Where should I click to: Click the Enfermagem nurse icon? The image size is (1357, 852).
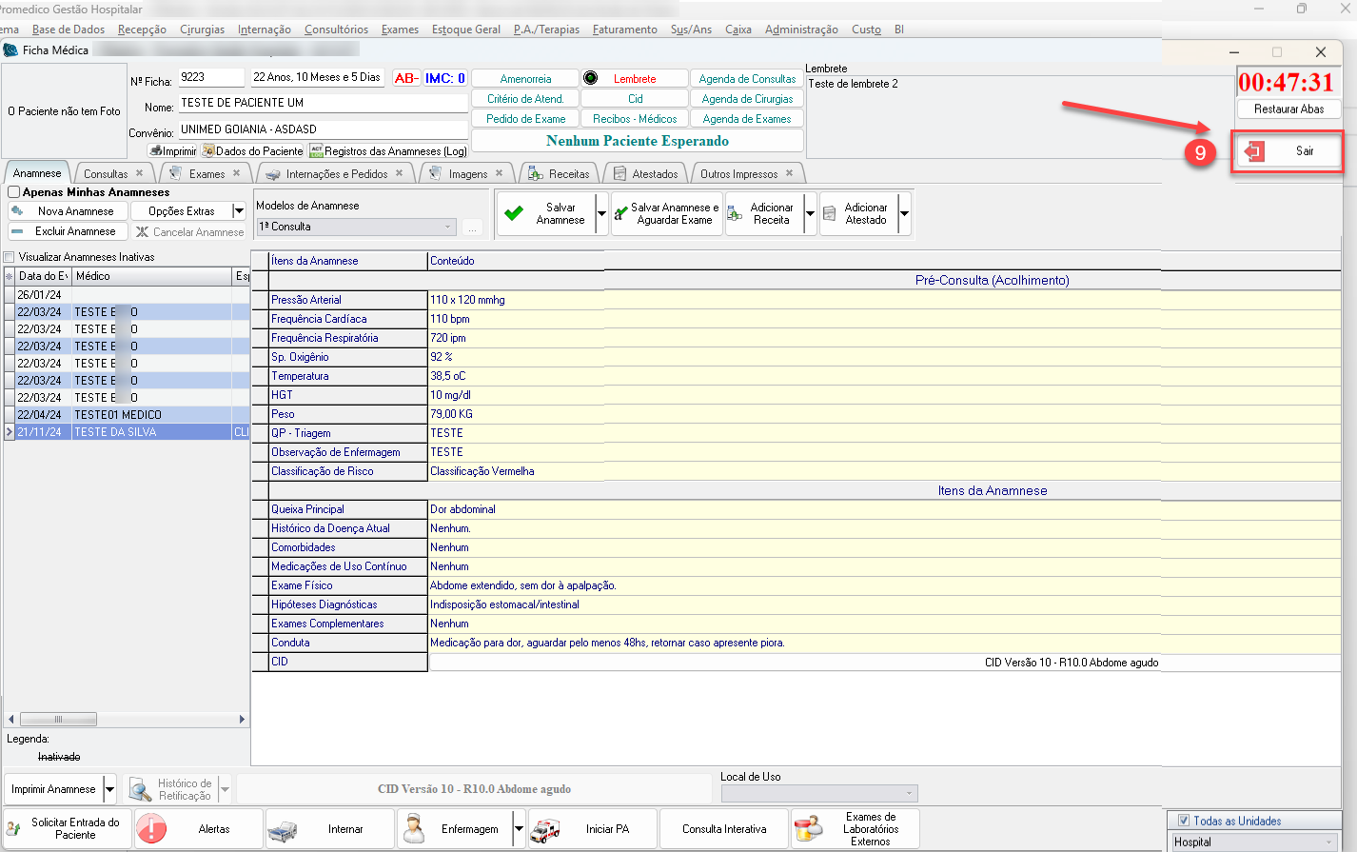(x=414, y=829)
